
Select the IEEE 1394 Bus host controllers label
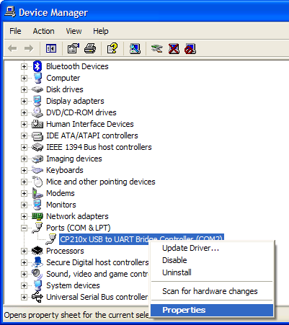tap(99, 147)
